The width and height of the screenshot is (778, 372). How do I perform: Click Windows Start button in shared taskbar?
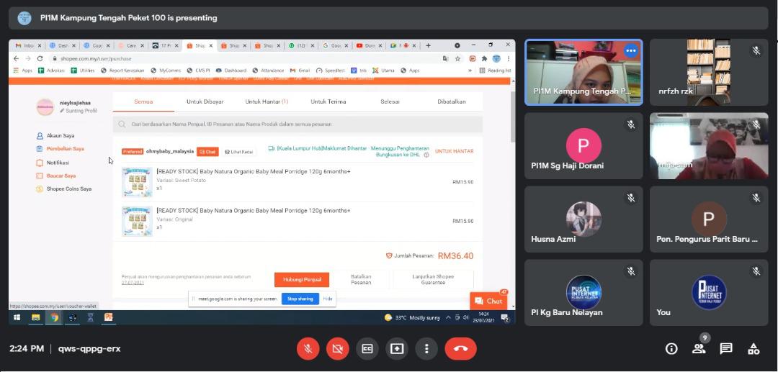click(17, 317)
